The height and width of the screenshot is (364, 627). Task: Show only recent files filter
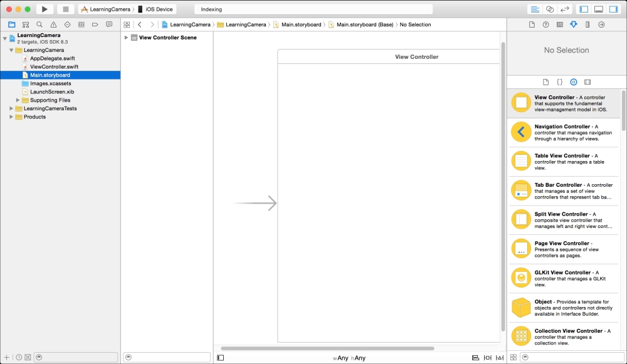point(19,357)
